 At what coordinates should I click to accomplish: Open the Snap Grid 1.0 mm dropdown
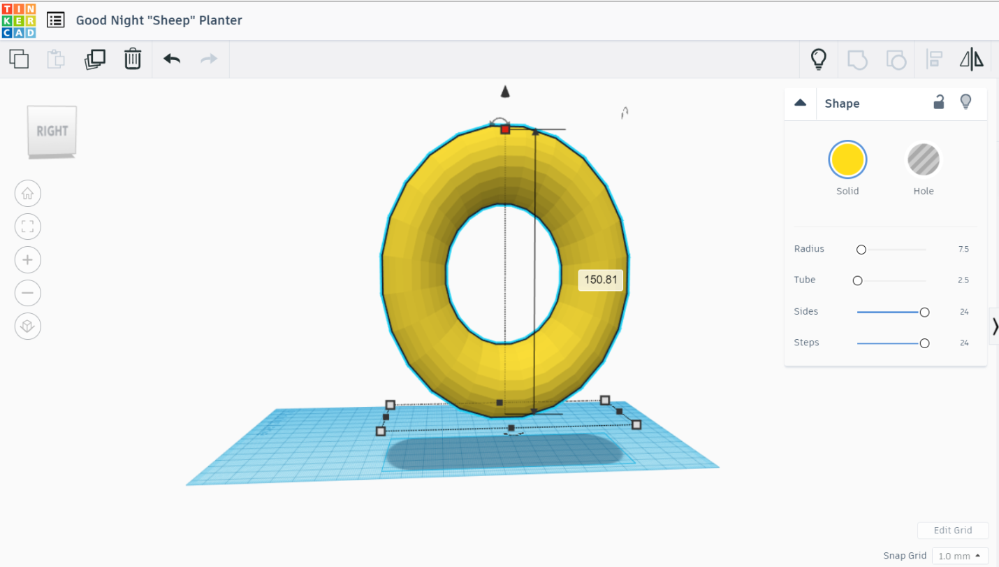click(960, 556)
